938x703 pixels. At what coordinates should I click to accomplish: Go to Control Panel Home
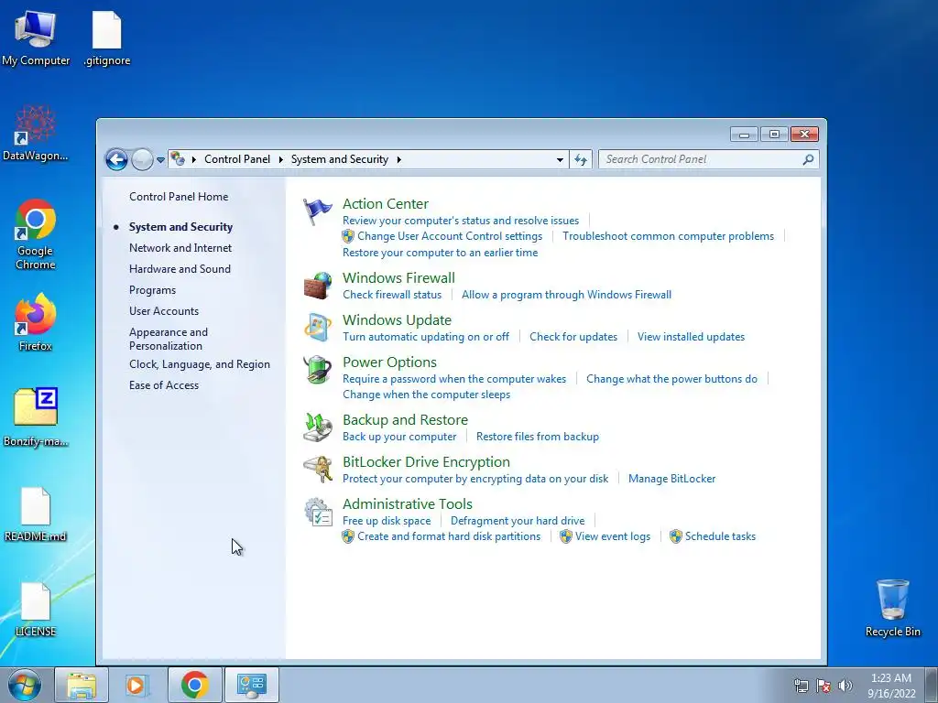179,197
